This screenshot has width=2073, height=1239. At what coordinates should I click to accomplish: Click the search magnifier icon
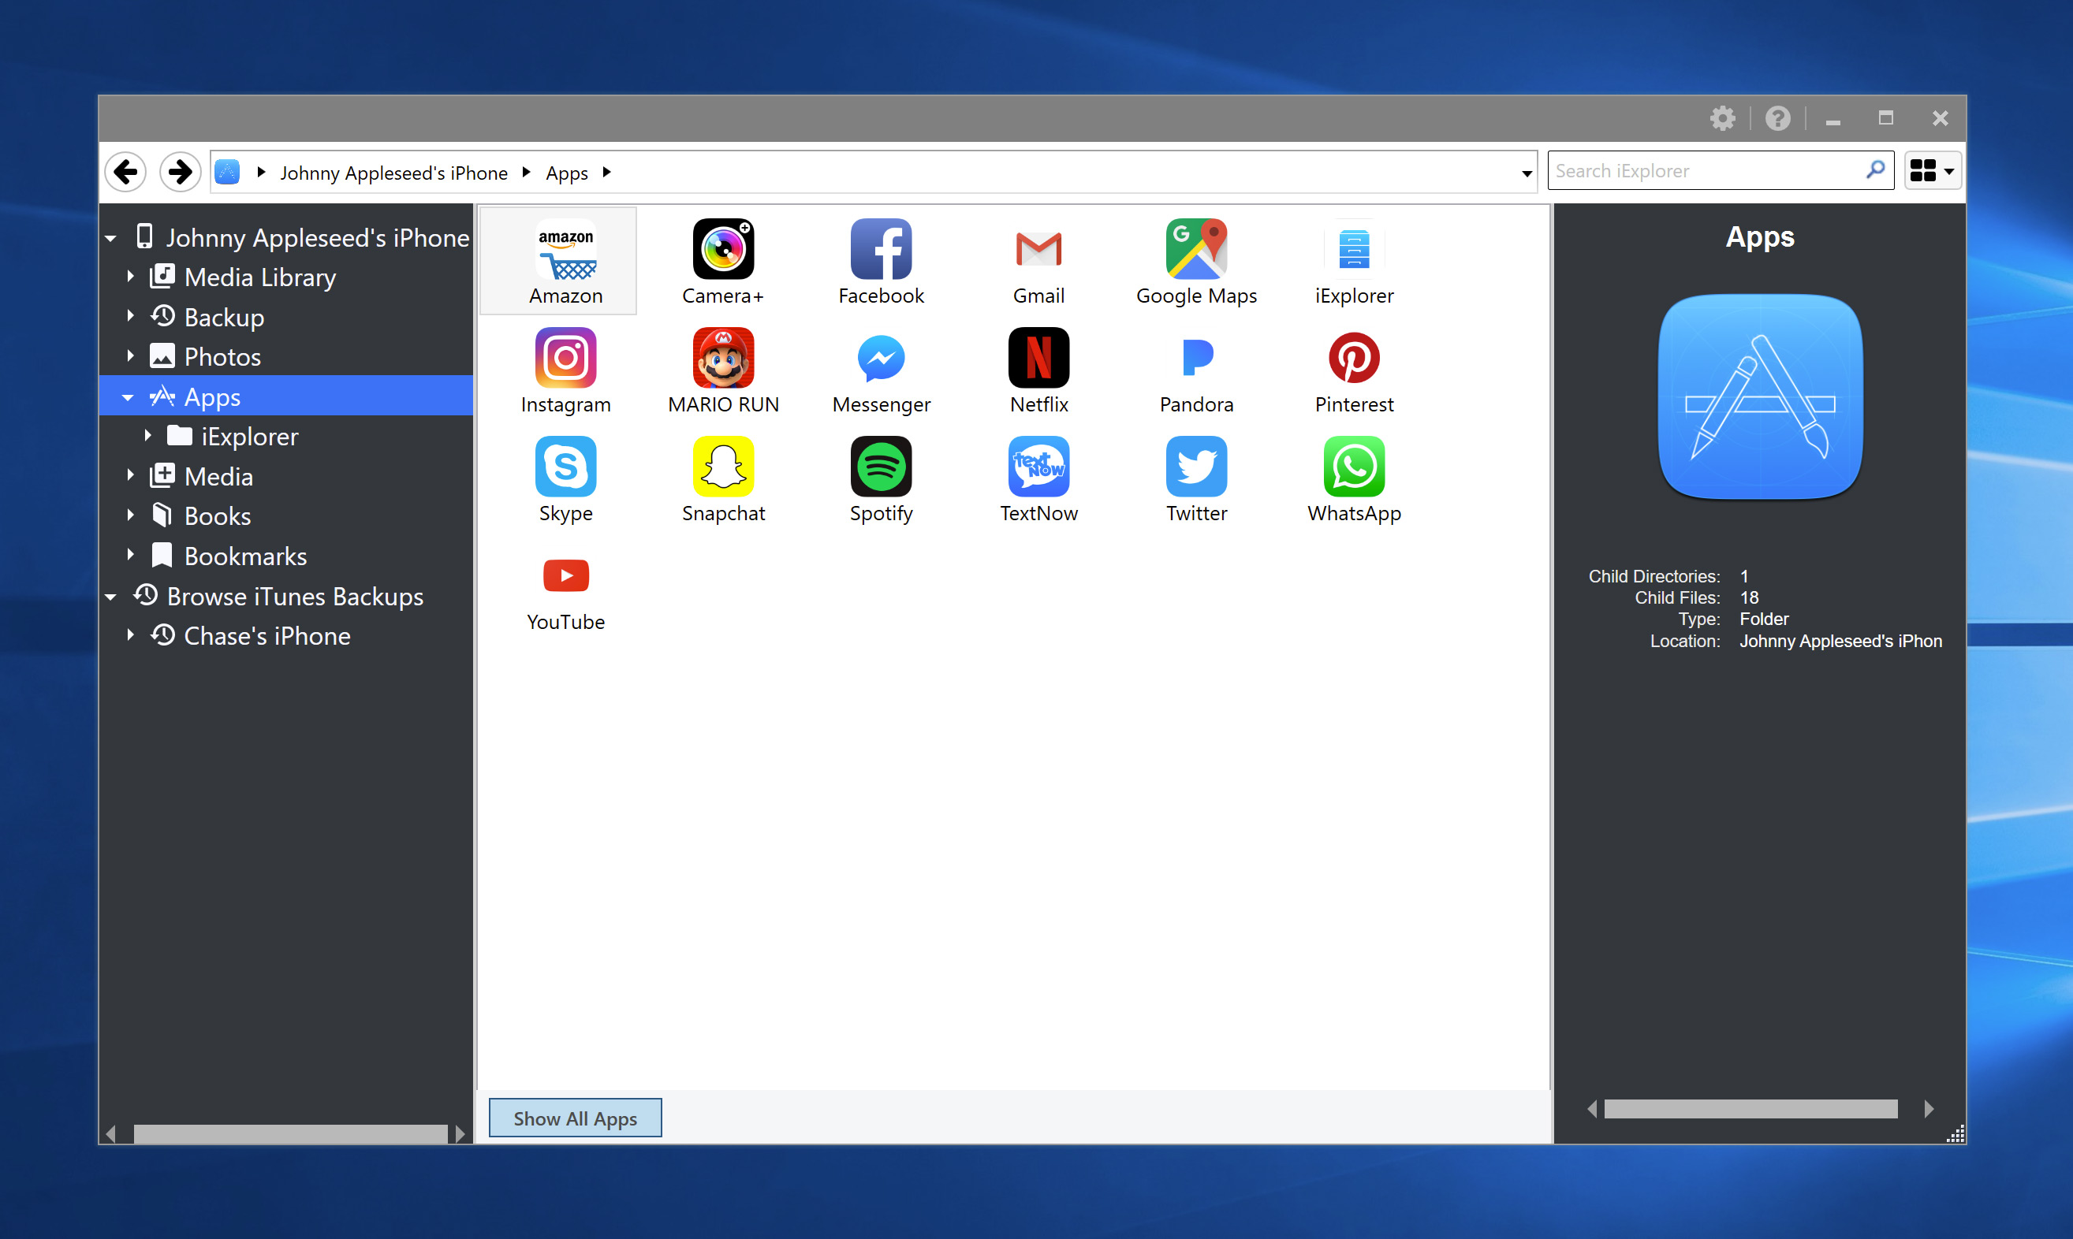pyautogui.click(x=1875, y=170)
